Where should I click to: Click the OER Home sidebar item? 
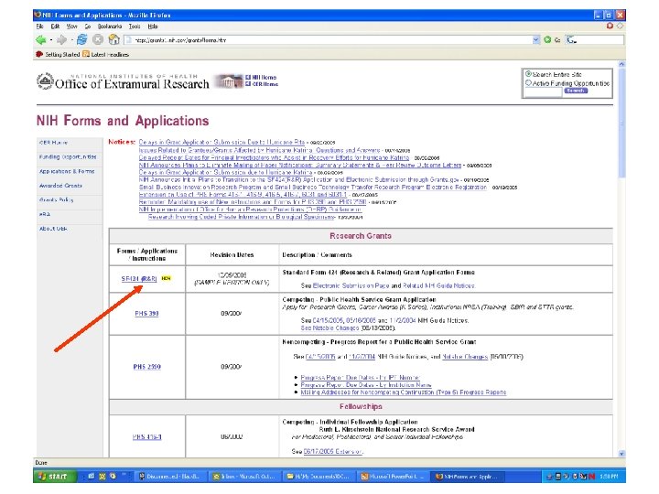[53, 143]
